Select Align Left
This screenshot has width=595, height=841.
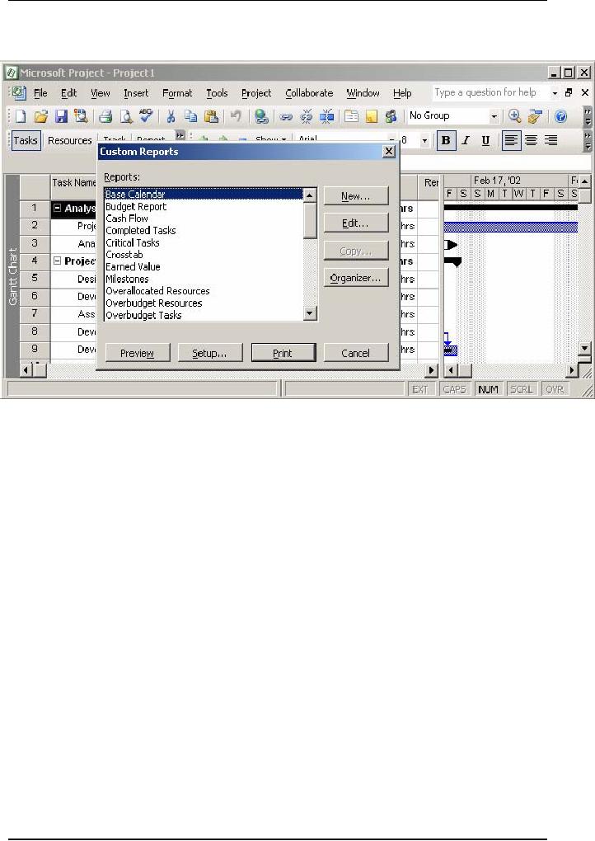pos(512,140)
